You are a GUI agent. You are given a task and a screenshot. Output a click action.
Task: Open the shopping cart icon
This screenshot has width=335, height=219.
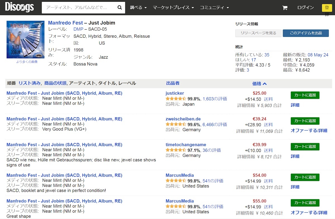(285, 8)
